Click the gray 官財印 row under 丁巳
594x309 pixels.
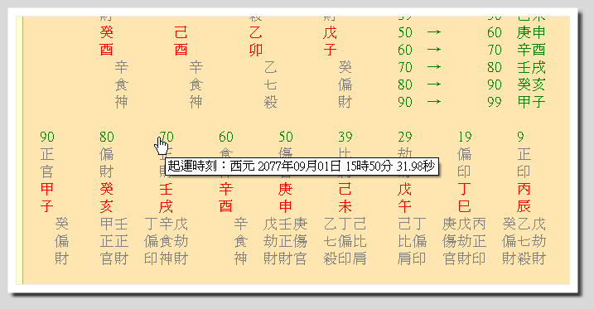[x=464, y=258]
